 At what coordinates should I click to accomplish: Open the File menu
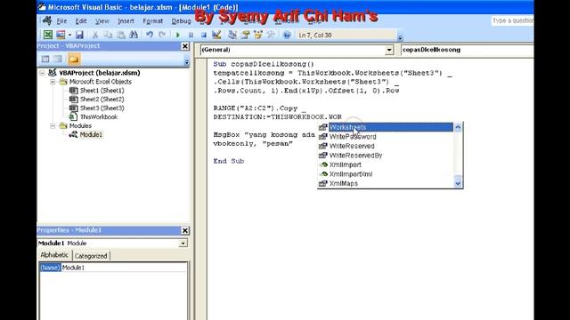[x=61, y=21]
